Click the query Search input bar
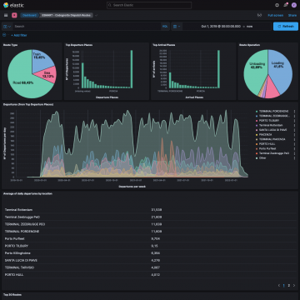This screenshot has height=300, width=300. (87, 27)
